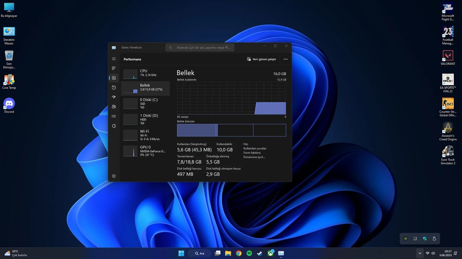
Task: Open Users page in sidebar
Action: coord(114,107)
